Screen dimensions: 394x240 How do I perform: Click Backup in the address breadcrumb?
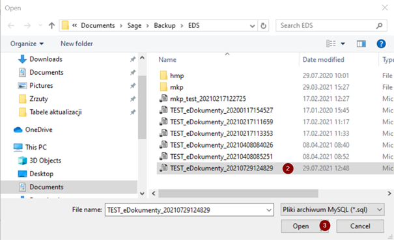tap(165, 25)
